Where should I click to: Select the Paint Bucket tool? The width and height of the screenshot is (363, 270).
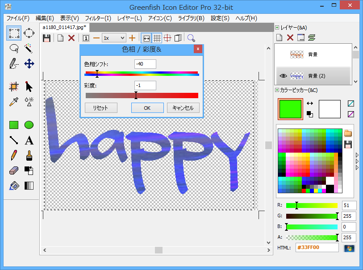[14, 185]
